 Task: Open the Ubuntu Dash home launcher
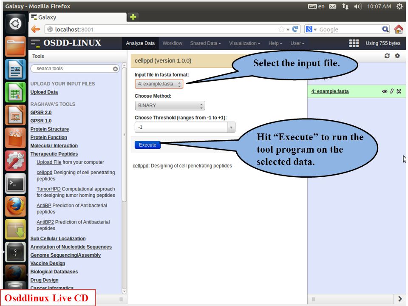(15, 24)
